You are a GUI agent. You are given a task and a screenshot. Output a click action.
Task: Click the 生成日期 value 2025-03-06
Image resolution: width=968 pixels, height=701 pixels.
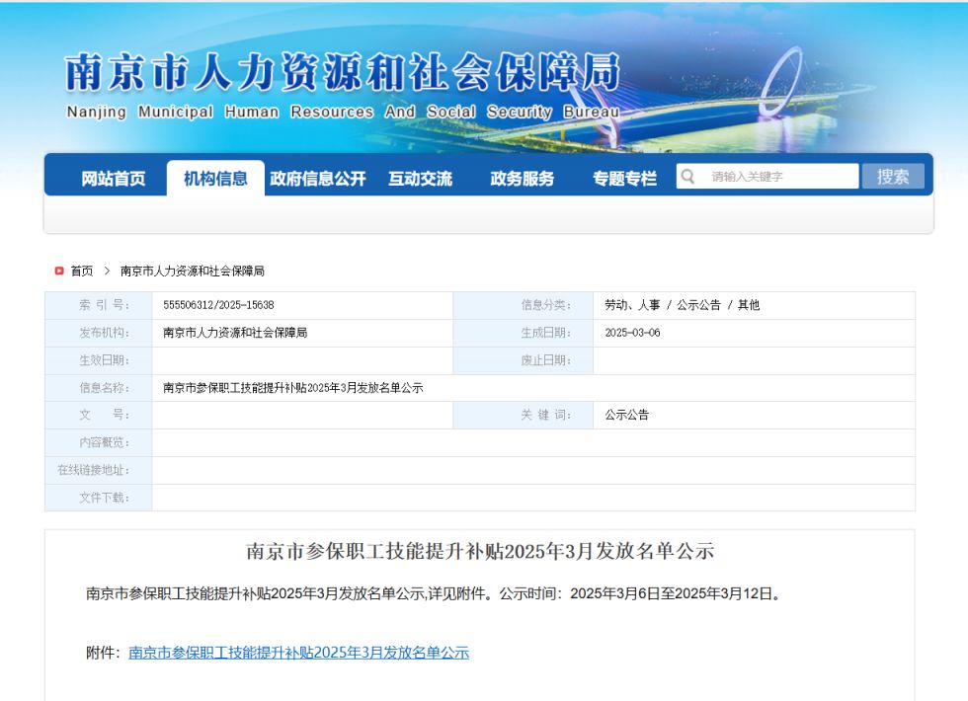[632, 333]
